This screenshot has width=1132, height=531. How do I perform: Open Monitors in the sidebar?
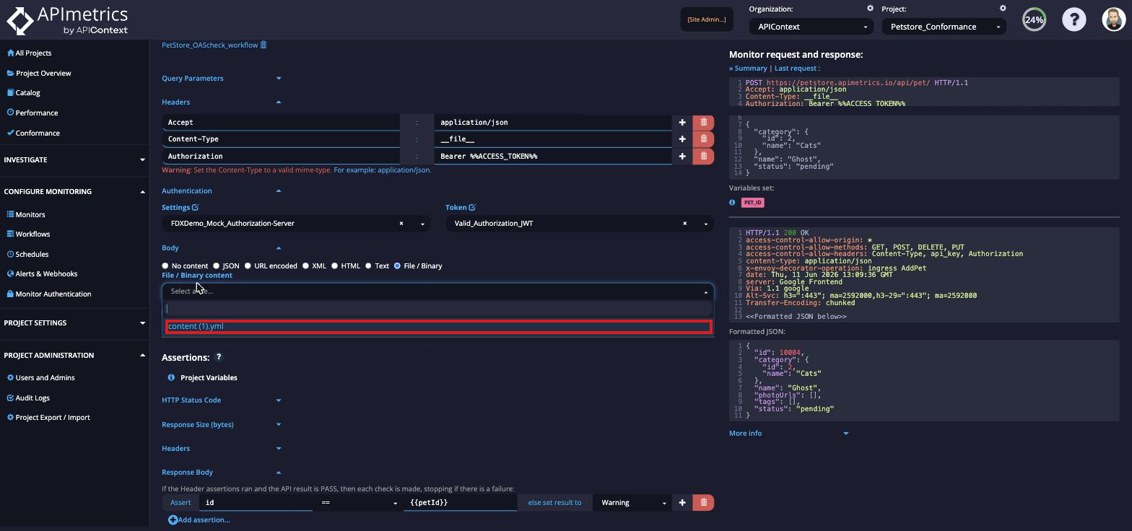click(x=26, y=215)
